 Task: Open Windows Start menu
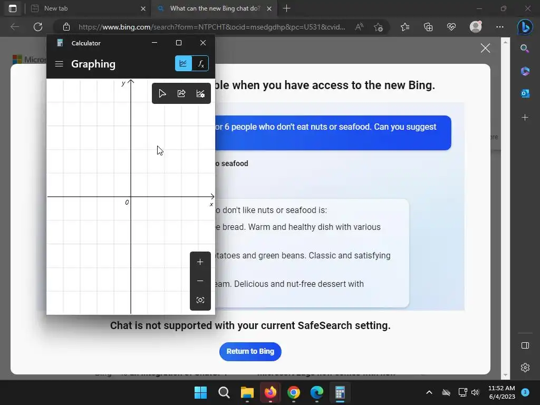click(x=200, y=392)
